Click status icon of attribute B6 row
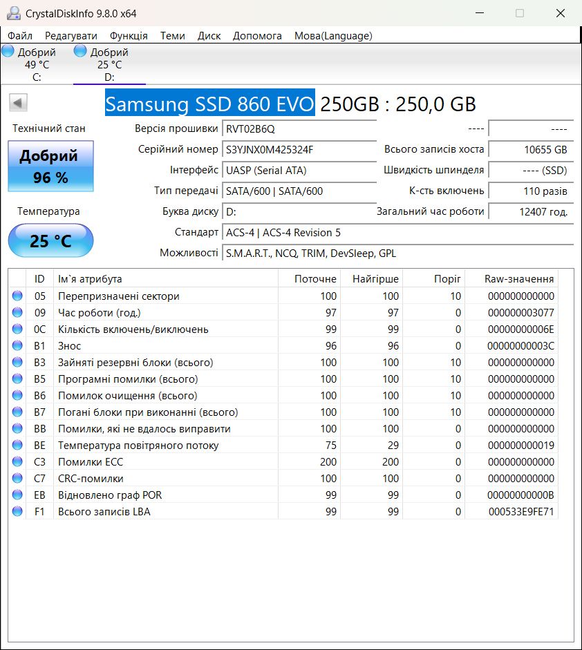 pos(17,396)
